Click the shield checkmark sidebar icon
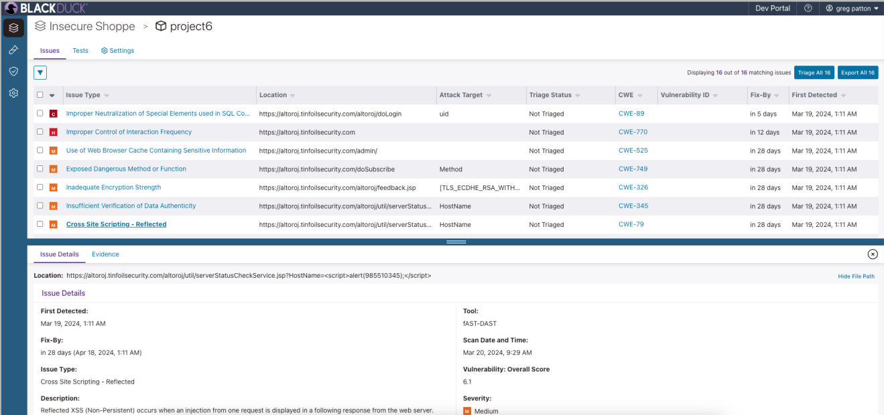The image size is (884, 415). click(x=13, y=71)
